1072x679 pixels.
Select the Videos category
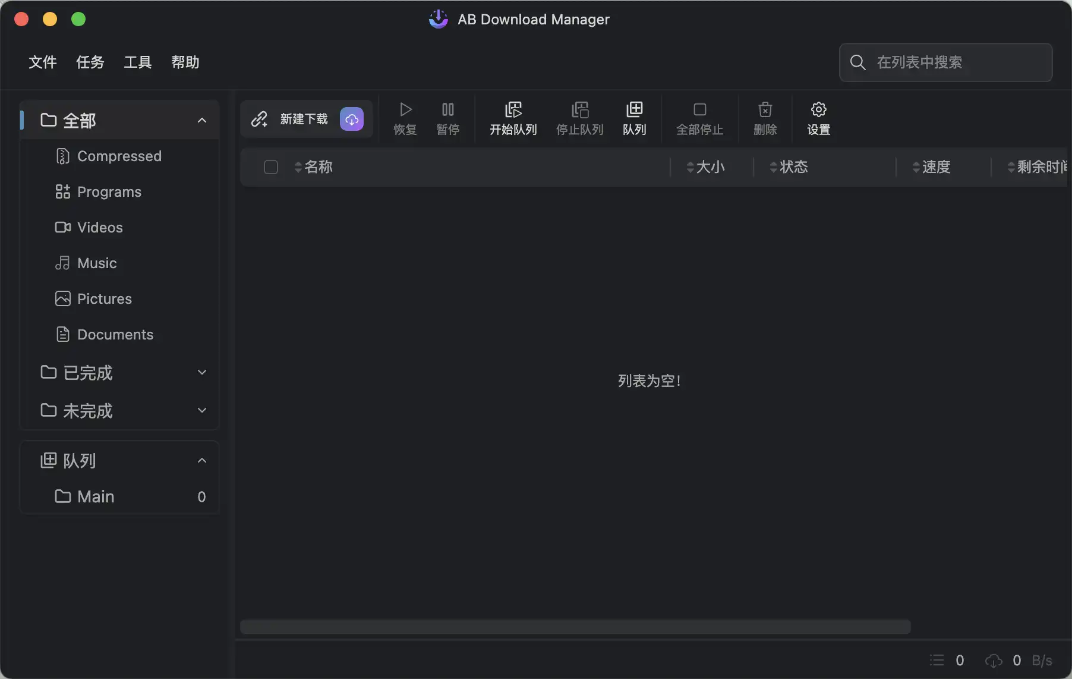(x=119, y=227)
